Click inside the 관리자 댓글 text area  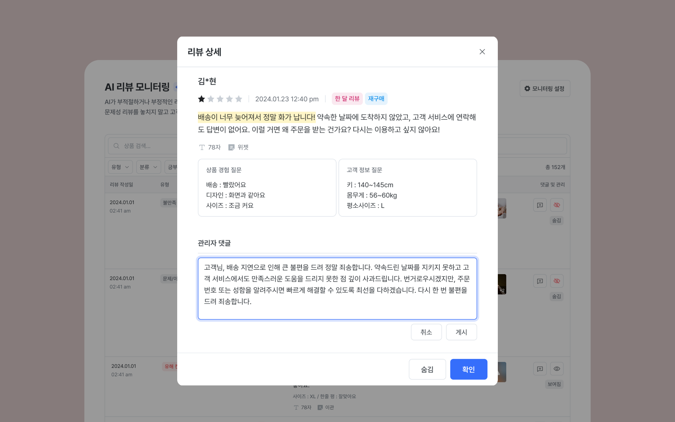337,289
